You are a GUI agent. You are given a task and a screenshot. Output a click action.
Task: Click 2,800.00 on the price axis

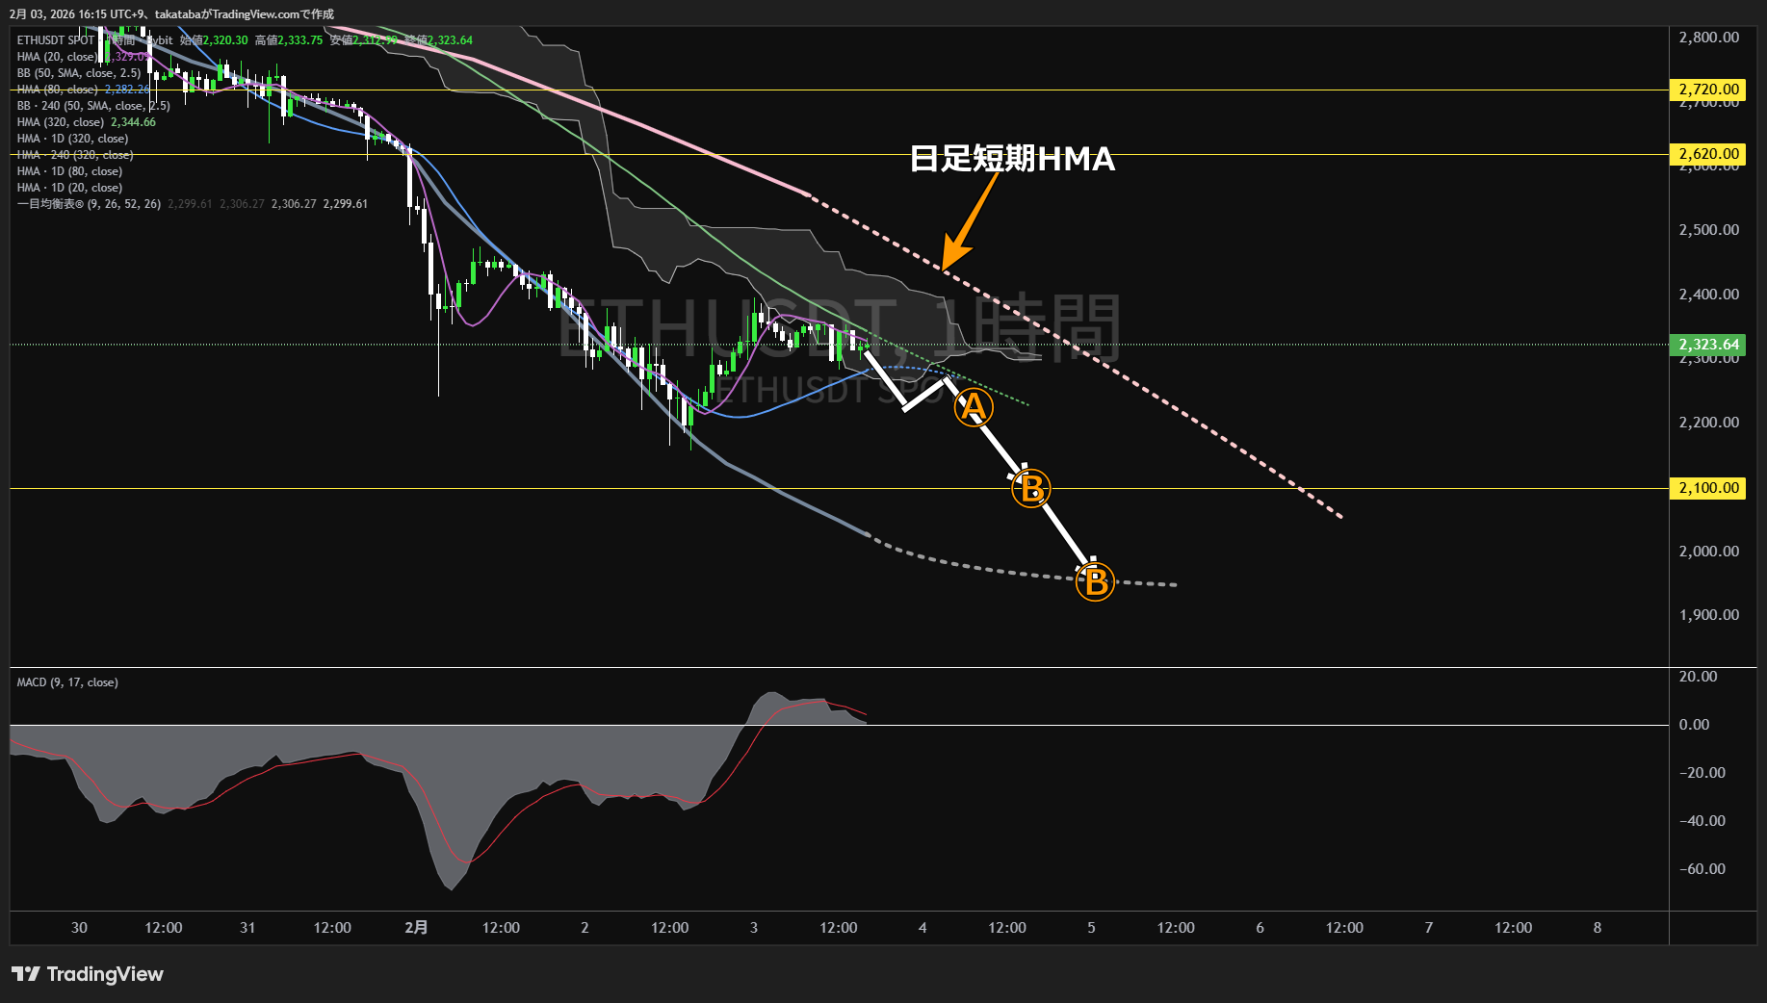1709,38
